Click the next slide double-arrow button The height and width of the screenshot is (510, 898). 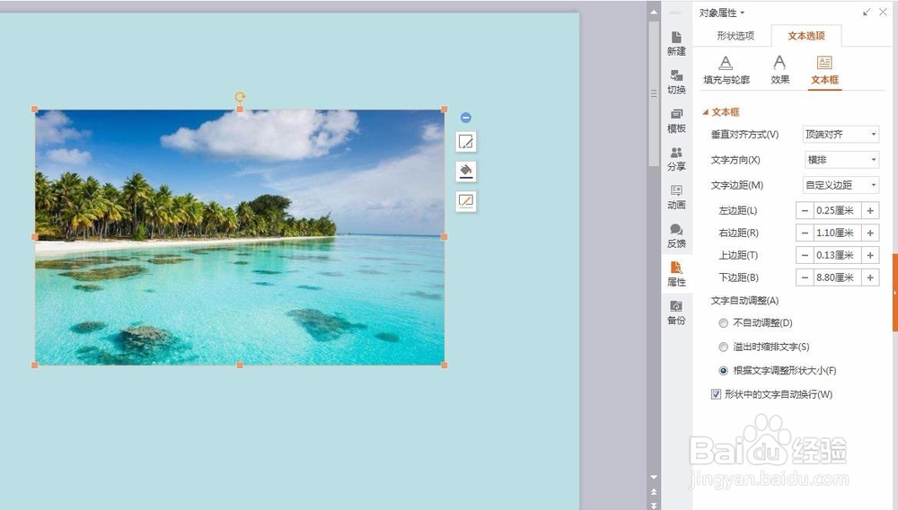[654, 505]
